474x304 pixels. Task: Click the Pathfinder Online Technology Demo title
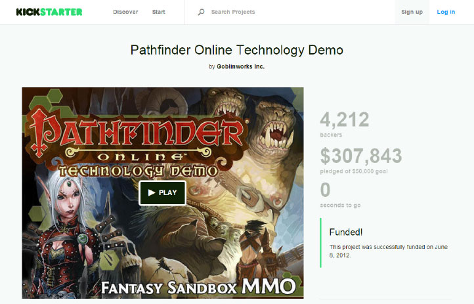coord(237,50)
